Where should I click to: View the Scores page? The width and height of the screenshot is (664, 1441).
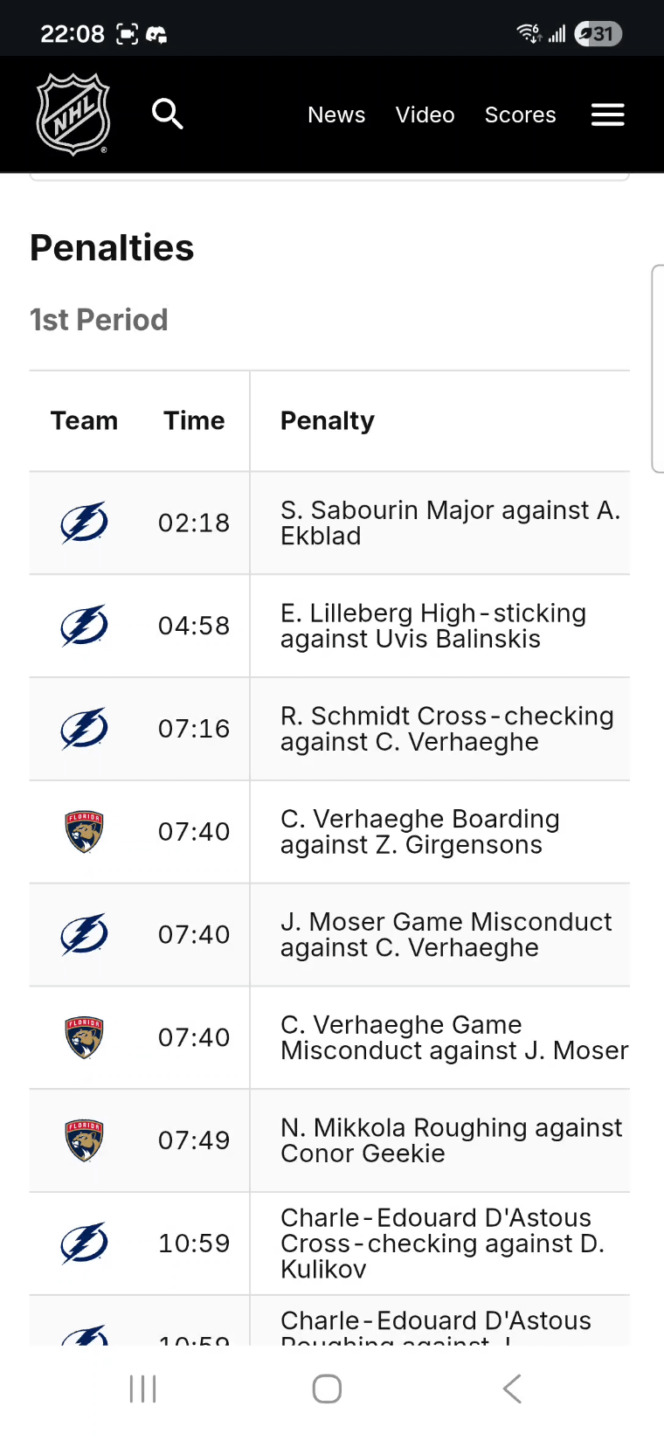tap(520, 114)
